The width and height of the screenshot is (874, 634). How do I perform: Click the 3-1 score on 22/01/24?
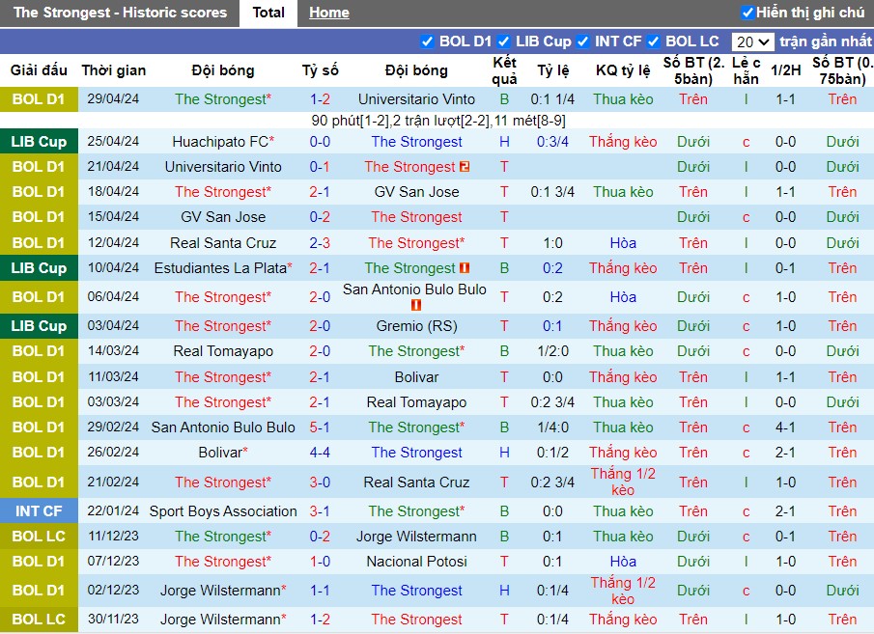tap(320, 511)
